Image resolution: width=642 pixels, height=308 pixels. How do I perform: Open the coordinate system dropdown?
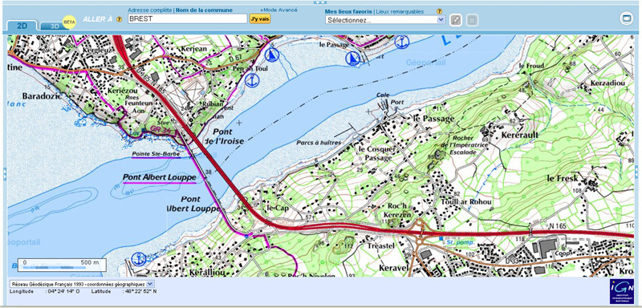click(82, 284)
